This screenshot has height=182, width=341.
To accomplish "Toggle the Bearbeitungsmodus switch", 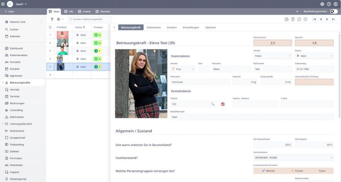I will click(334, 11).
